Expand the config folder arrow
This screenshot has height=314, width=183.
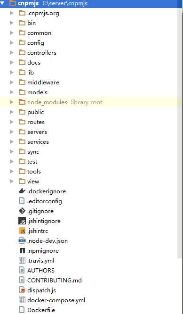pos(12,42)
